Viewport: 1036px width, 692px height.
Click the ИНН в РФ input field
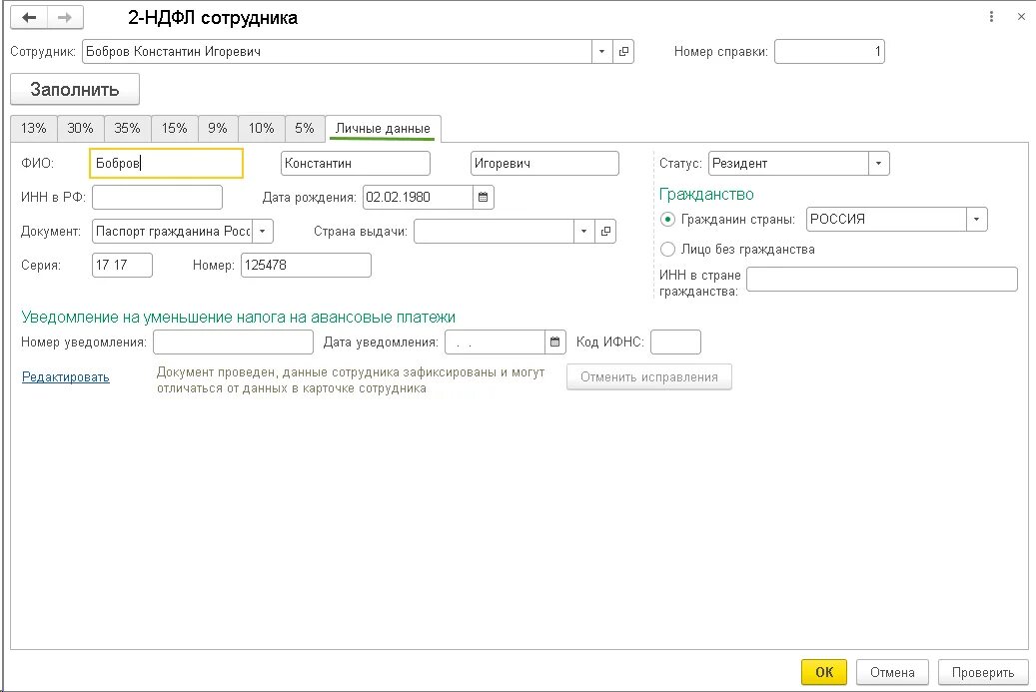(x=157, y=197)
